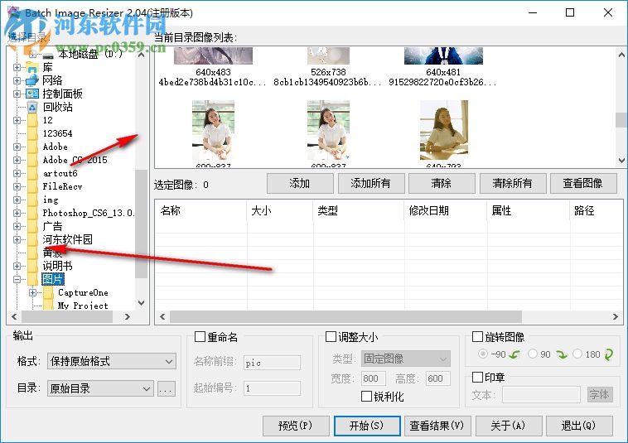The image size is (628, 443).
Task: Click the green rotate 90 arrow icon
Action: pyautogui.click(x=562, y=354)
